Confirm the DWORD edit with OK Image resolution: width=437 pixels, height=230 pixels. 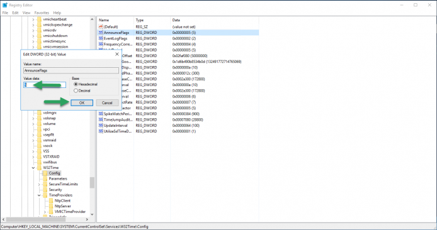pos(82,102)
